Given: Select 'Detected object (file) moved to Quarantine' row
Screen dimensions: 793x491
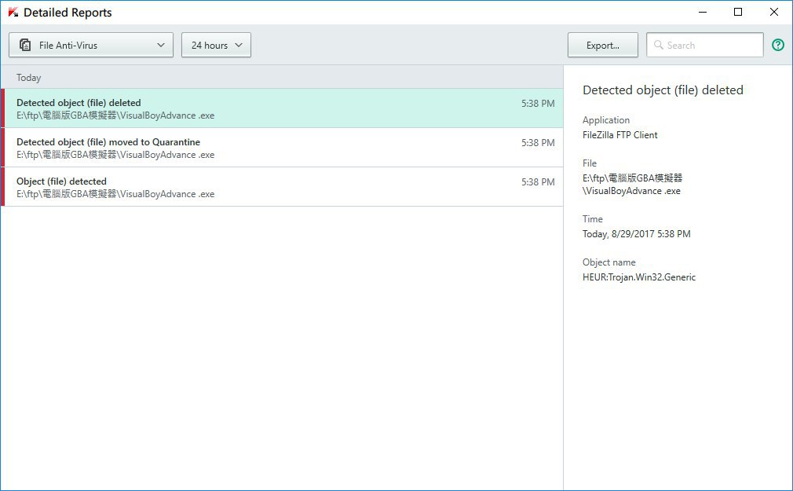Looking at the screenshot, I should click(x=283, y=148).
